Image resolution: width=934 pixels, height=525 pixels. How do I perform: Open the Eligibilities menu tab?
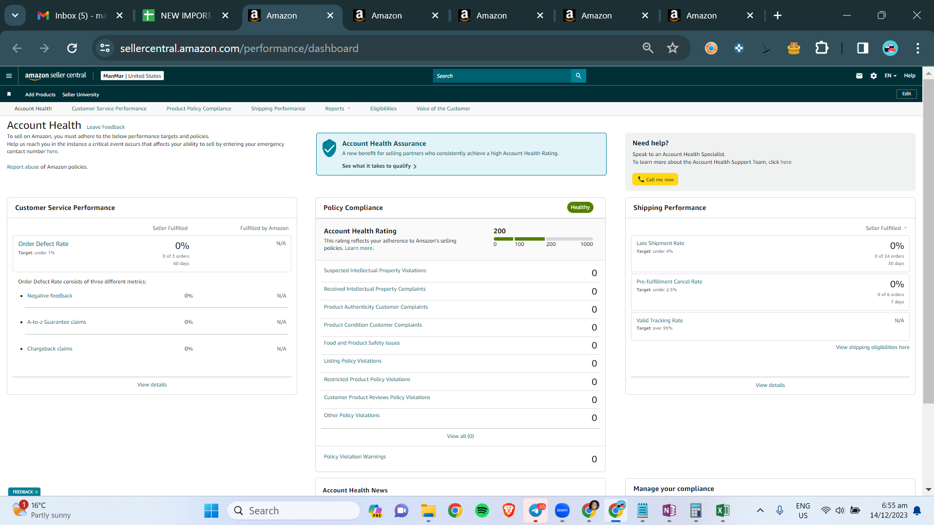click(383, 108)
